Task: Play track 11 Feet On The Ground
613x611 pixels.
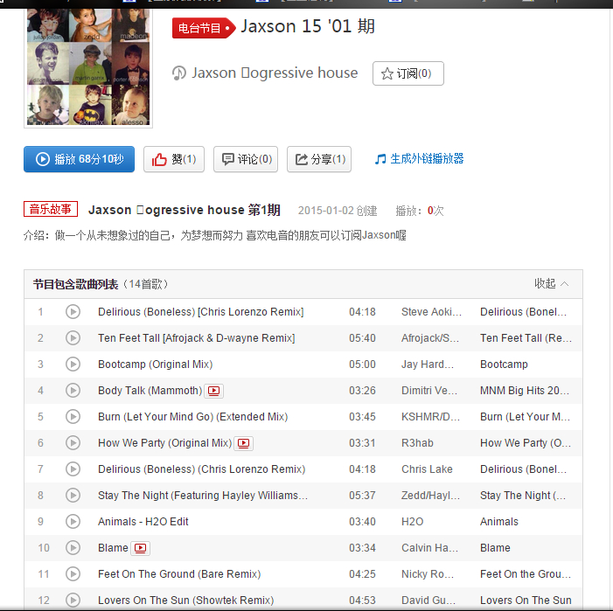Action: pos(73,574)
